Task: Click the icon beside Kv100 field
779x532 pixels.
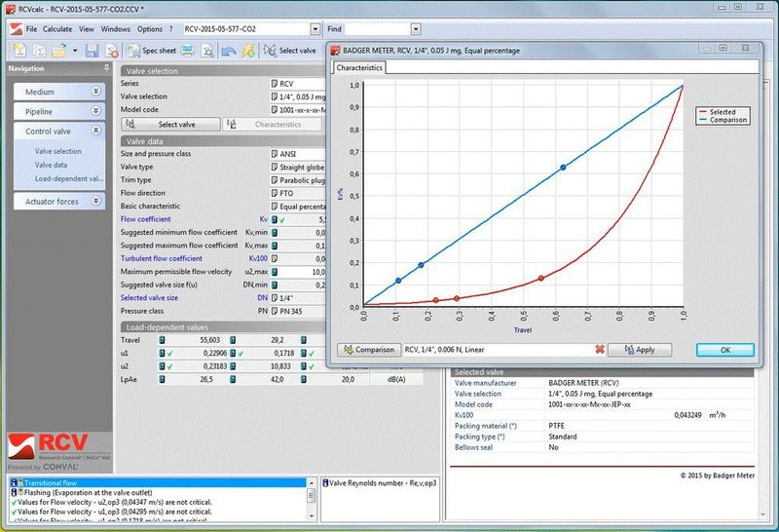Action: click(275, 258)
